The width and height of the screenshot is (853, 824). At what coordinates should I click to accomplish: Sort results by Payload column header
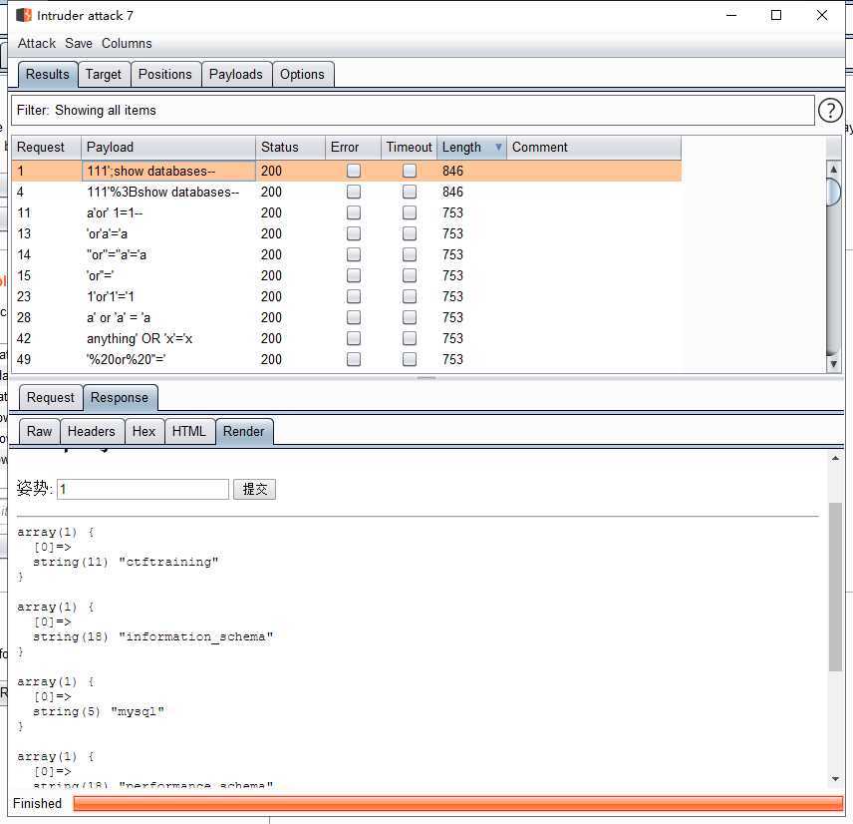pyautogui.click(x=168, y=147)
